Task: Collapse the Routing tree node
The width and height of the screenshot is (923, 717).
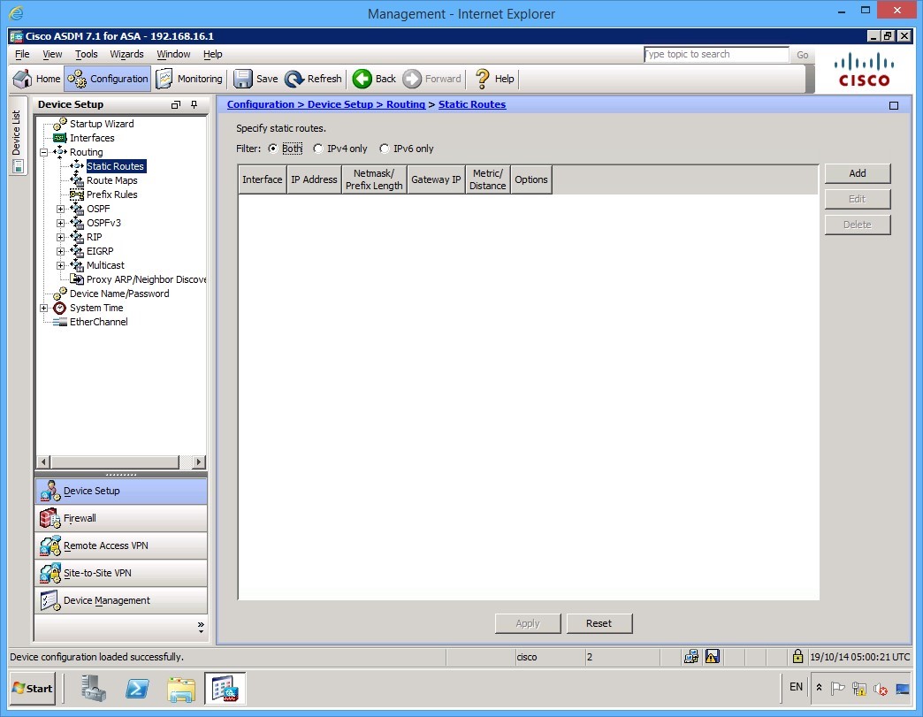Action: (43, 151)
